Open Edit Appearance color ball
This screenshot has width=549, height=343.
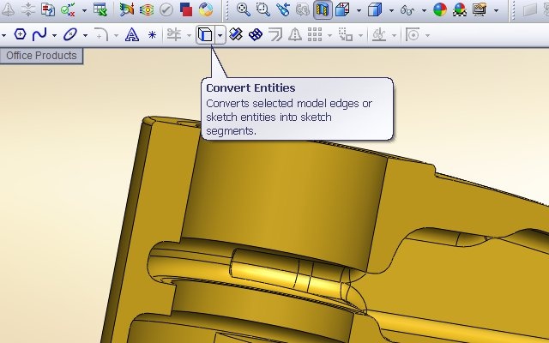tap(440, 9)
